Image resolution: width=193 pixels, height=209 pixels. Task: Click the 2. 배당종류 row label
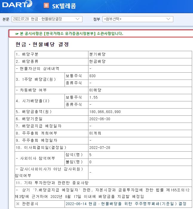click(x=27, y=62)
